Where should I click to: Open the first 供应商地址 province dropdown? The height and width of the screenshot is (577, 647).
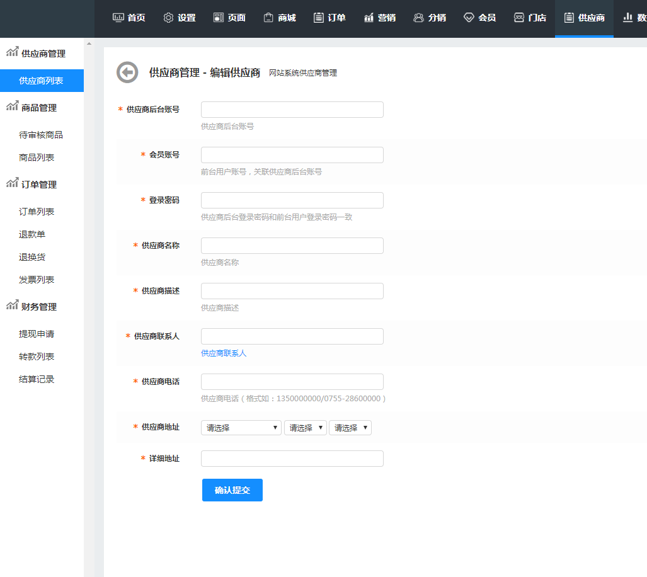[x=241, y=428]
